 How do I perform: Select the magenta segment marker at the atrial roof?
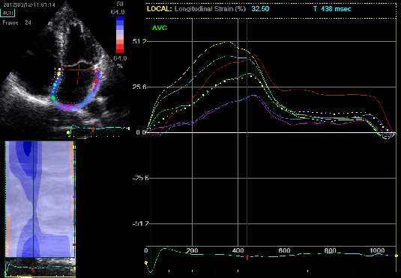pos(67,106)
